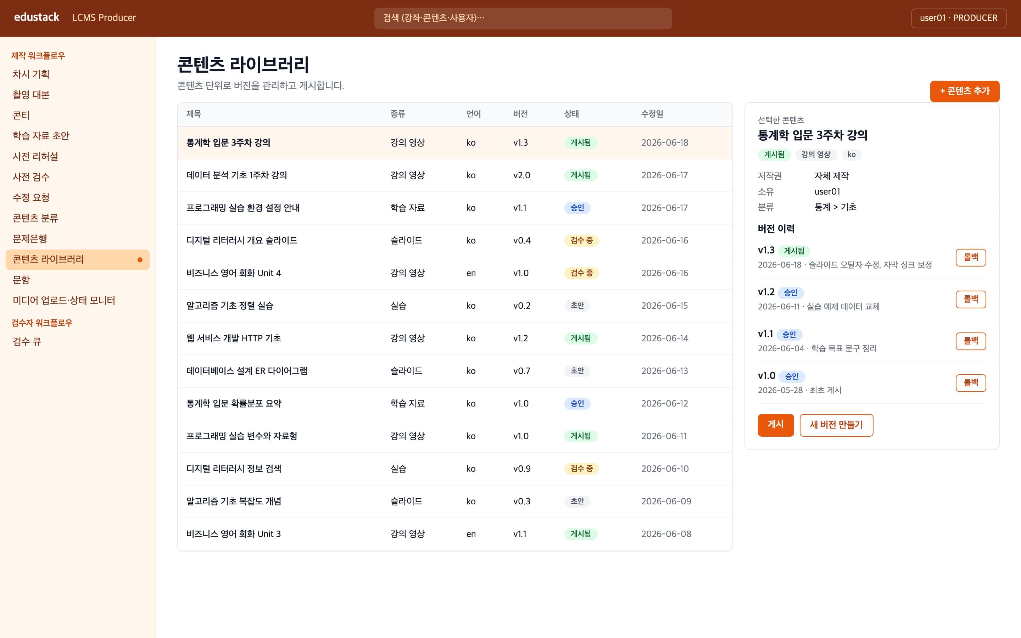Image resolution: width=1021 pixels, height=638 pixels.
Task: Roll back to version v1.2
Action: coord(971,299)
